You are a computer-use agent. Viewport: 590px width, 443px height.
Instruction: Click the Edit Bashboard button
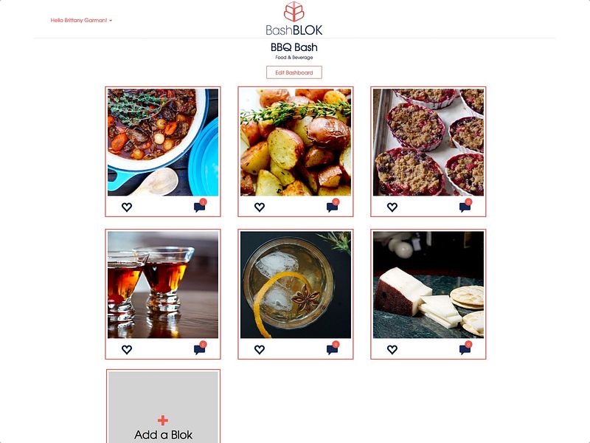pos(294,72)
